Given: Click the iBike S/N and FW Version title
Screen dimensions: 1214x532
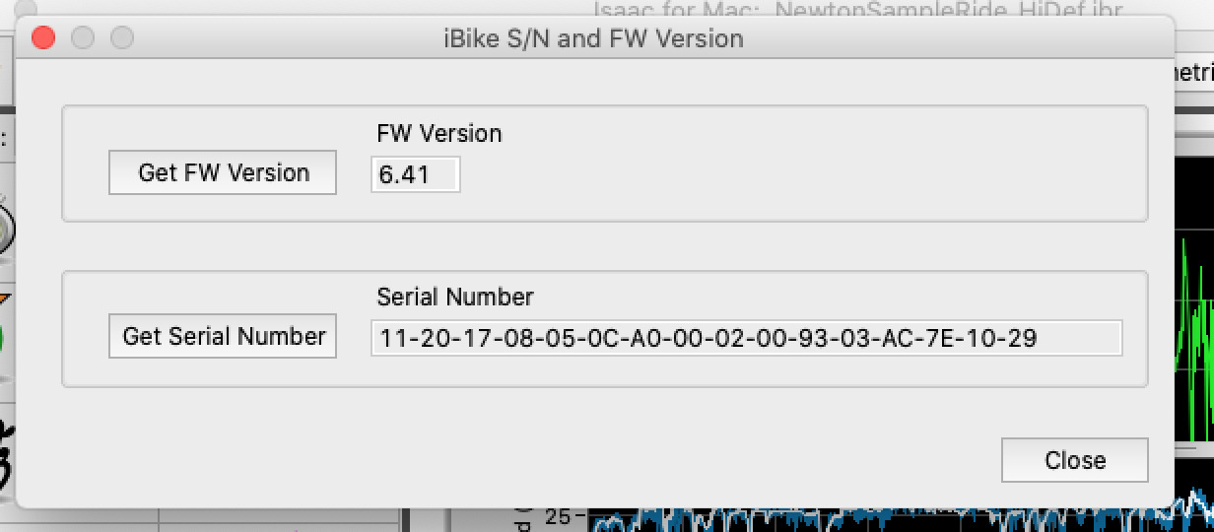Looking at the screenshot, I should (x=593, y=38).
